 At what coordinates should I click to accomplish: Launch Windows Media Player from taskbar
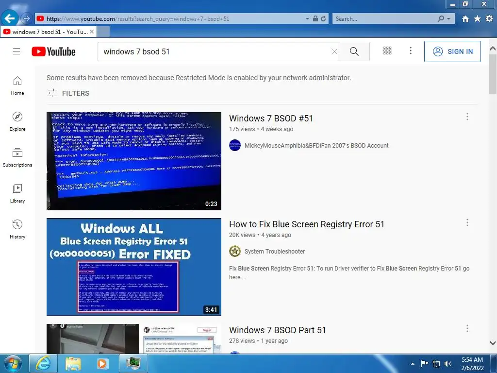(x=102, y=363)
